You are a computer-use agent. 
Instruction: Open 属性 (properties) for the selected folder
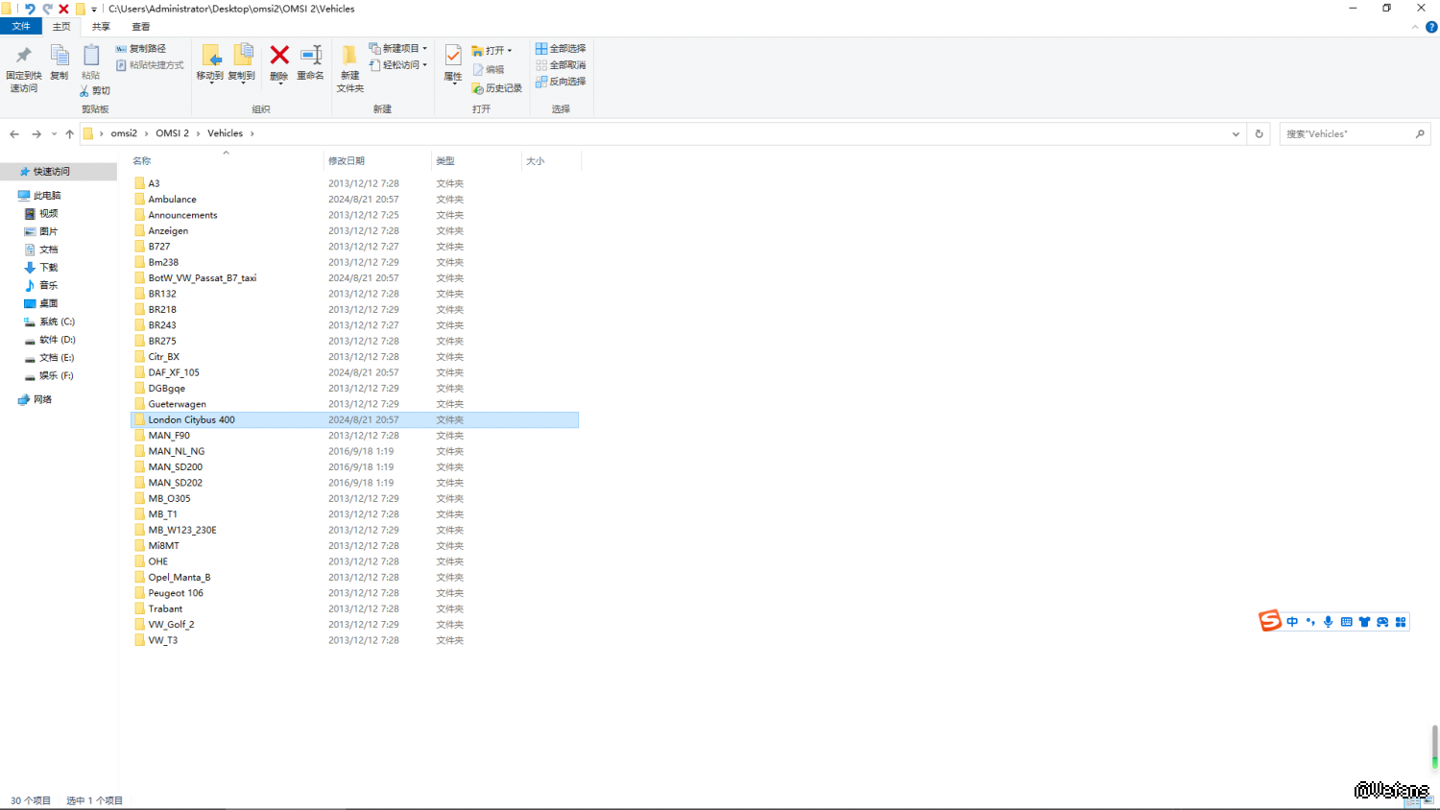click(x=453, y=57)
